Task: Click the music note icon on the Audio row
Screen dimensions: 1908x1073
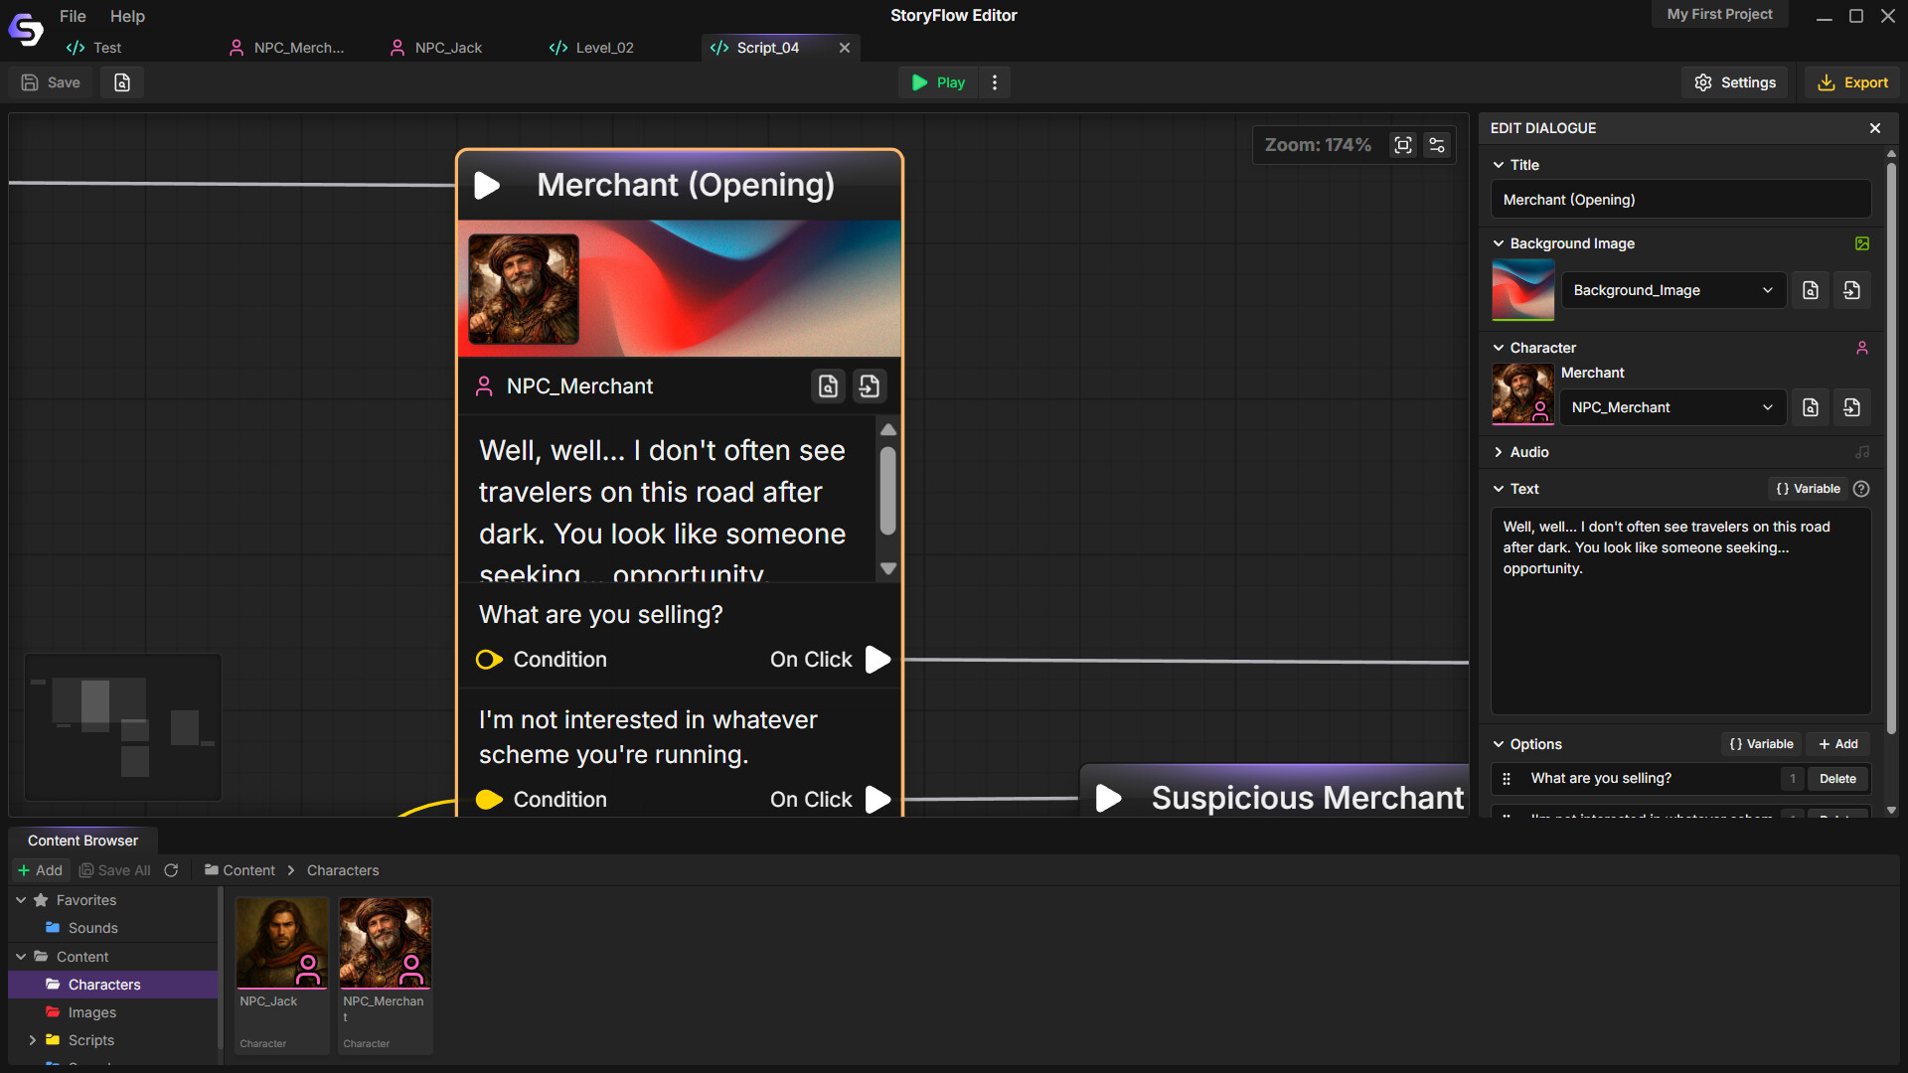Action: click(1863, 451)
